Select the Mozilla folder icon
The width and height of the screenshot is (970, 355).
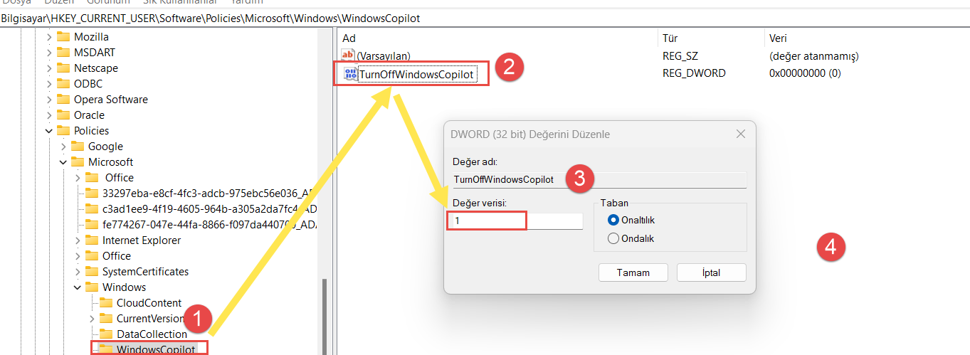63,37
